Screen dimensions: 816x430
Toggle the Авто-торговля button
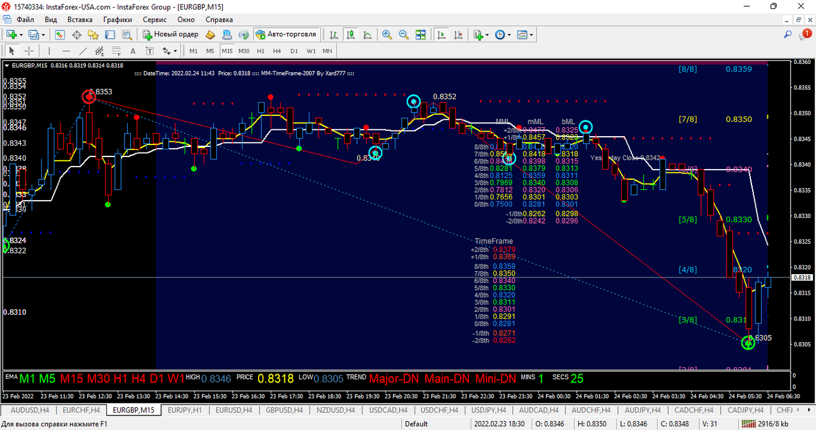[x=286, y=34]
